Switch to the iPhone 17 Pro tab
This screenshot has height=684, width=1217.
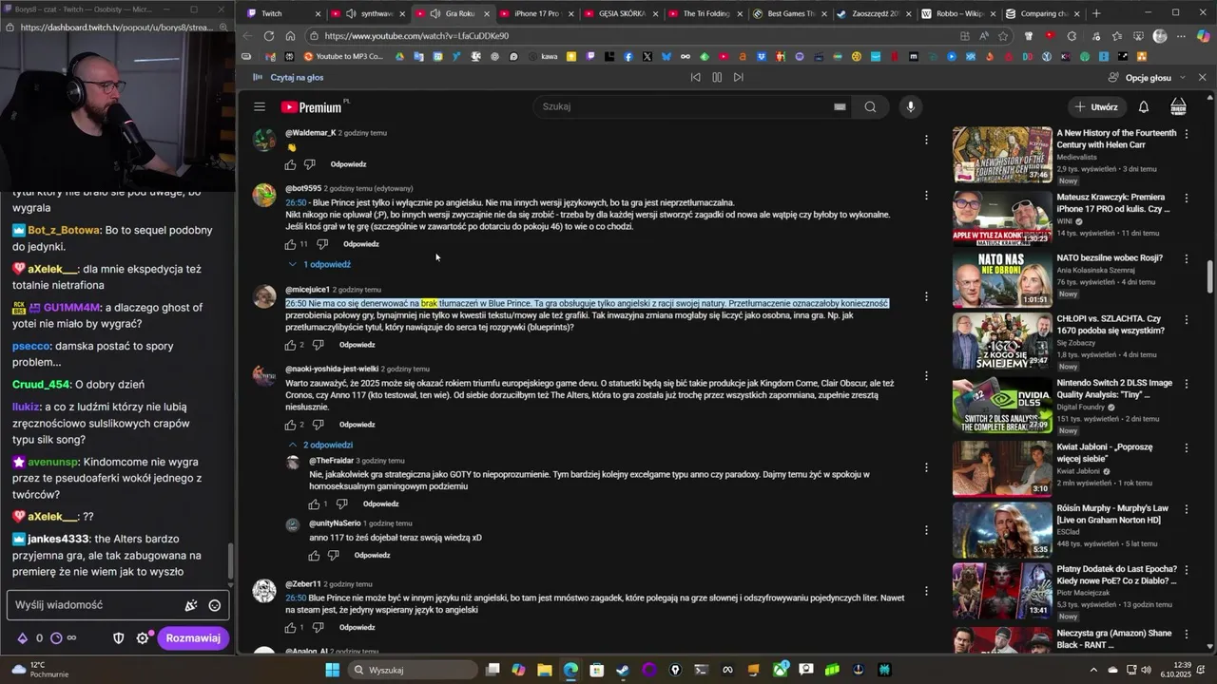point(537,13)
